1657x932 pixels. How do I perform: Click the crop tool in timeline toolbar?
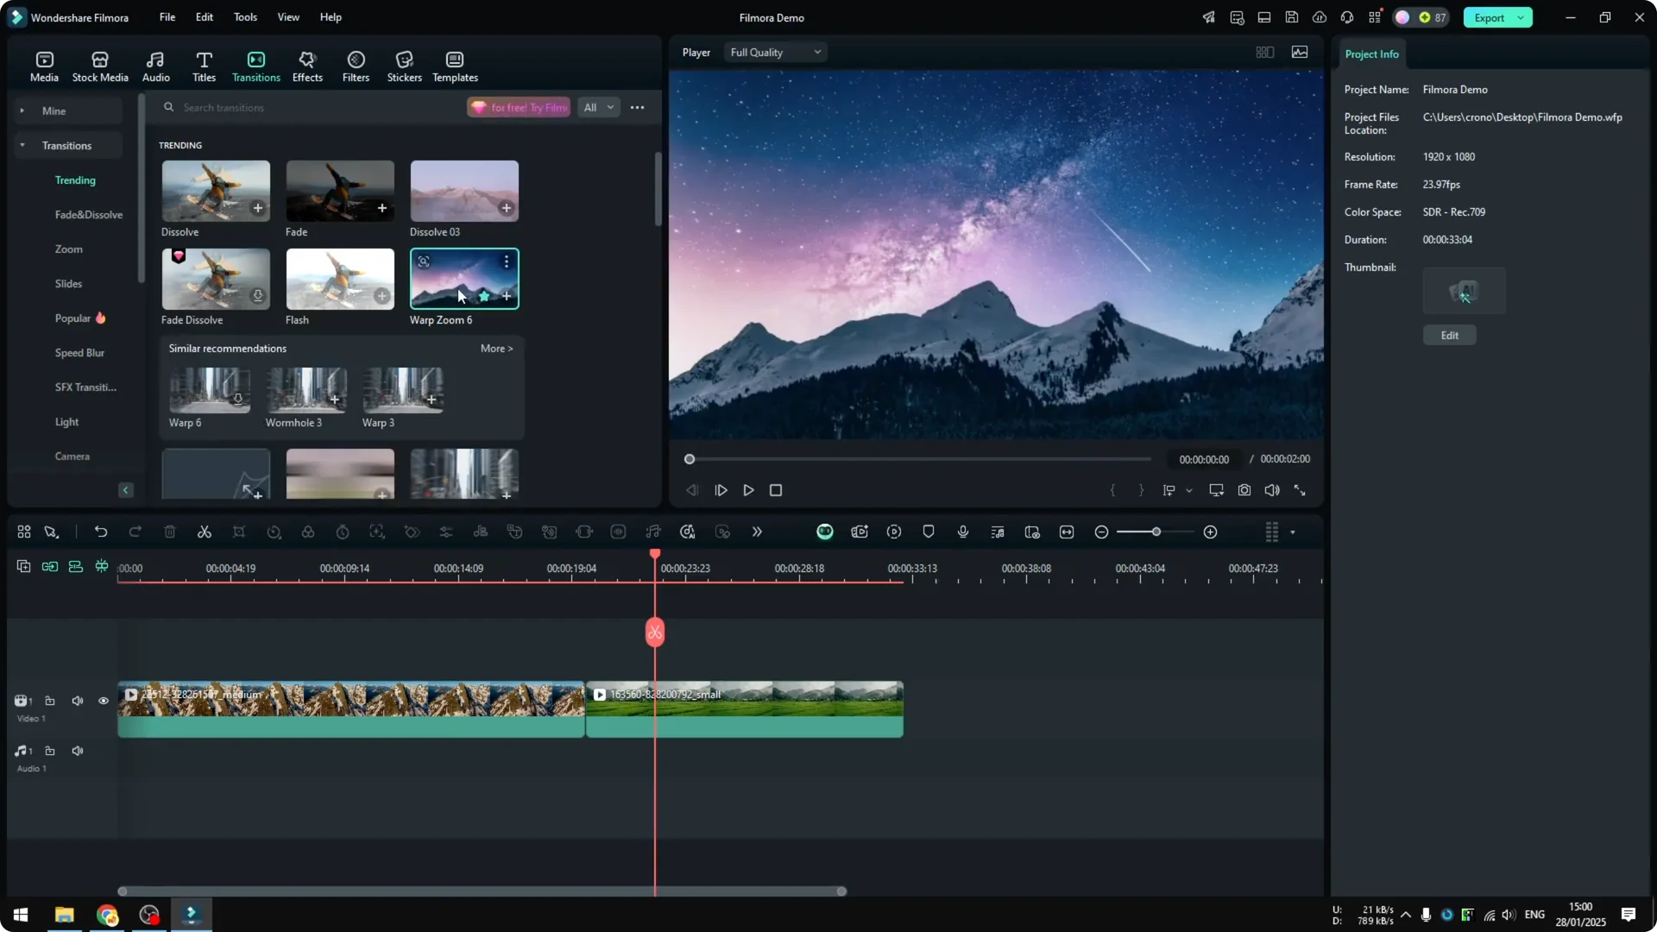click(x=239, y=532)
